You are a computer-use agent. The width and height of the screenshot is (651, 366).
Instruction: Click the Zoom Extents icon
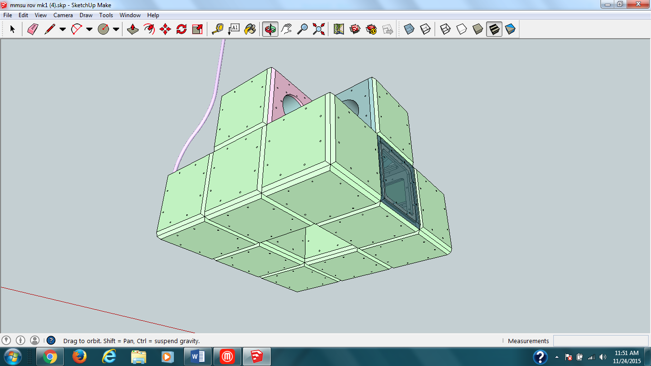[318, 30]
